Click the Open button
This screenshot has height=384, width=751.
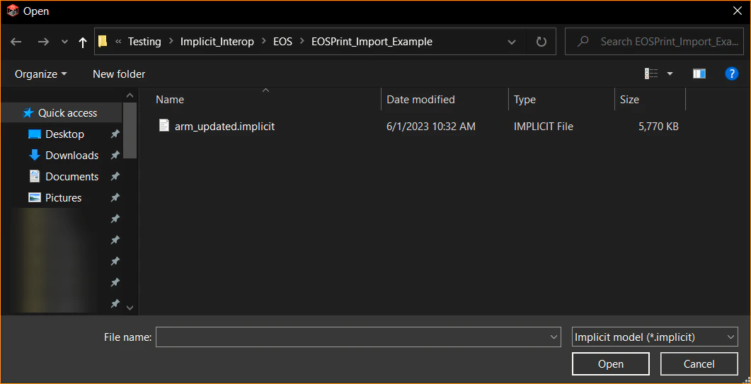pyautogui.click(x=611, y=364)
